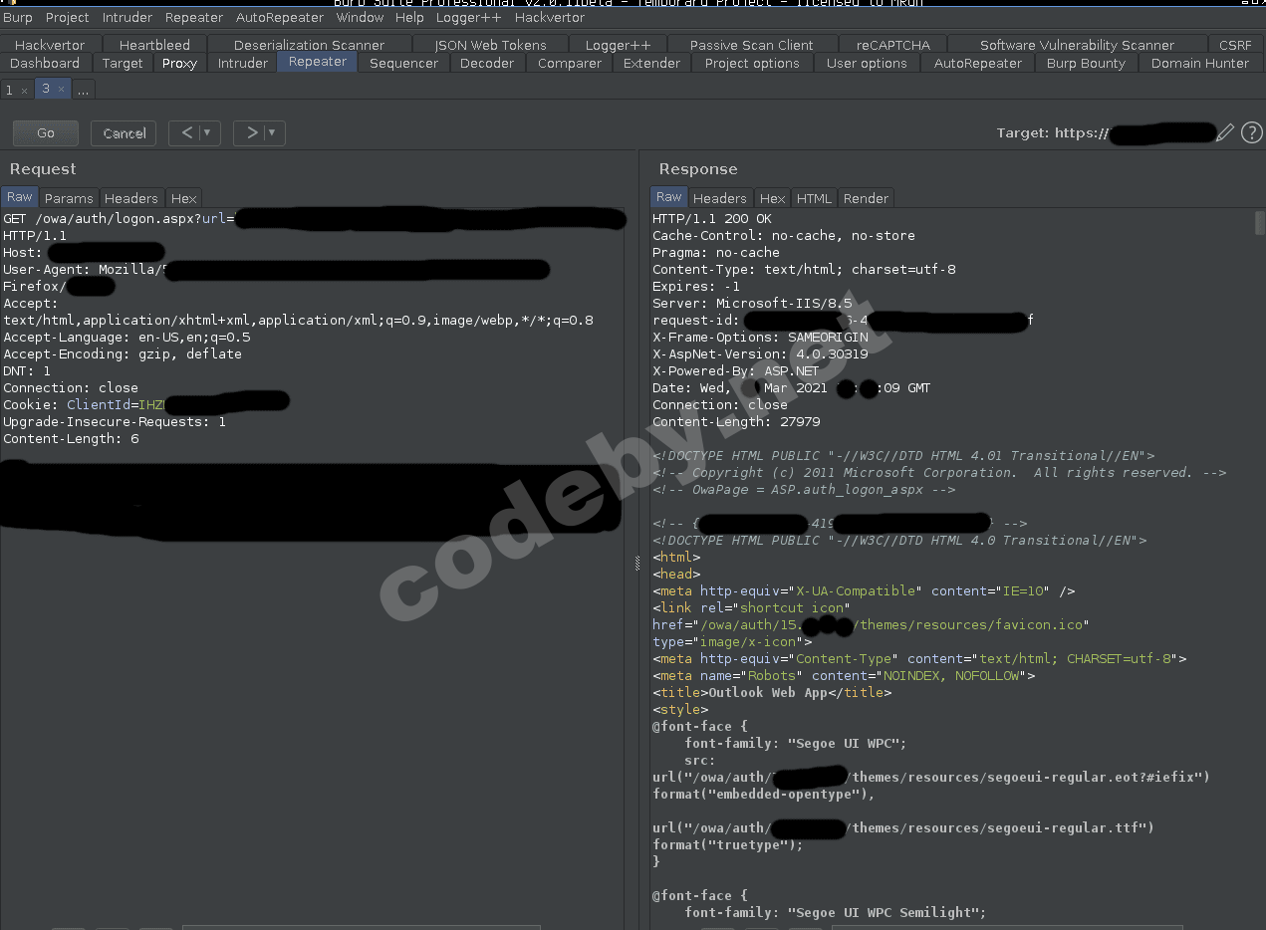Open the Window menu
This screenshot has height=930, width=1266.
tap(360, 17)
